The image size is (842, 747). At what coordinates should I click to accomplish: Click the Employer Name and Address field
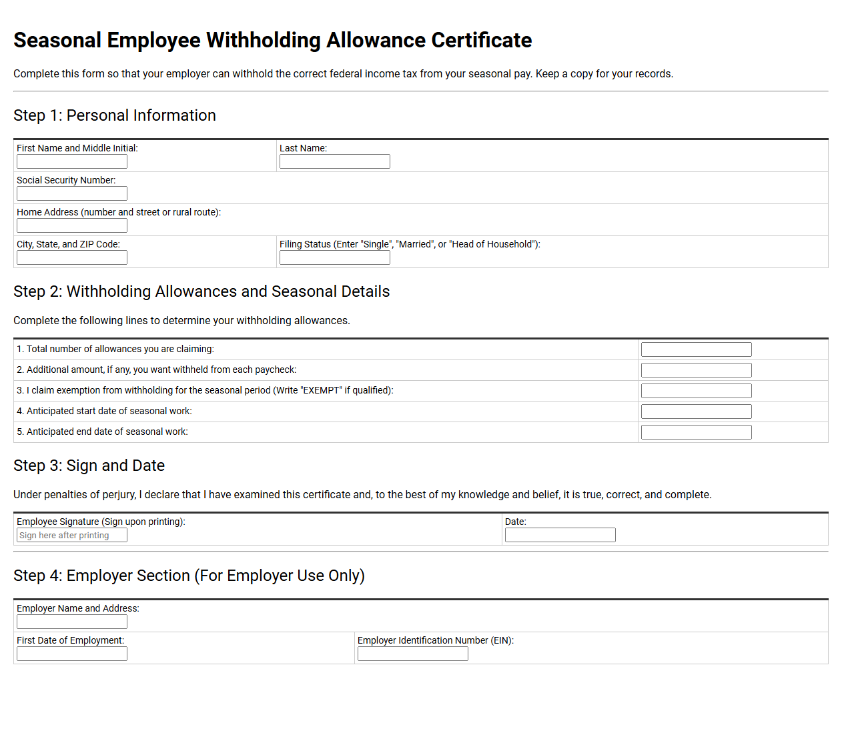(72, 622)
